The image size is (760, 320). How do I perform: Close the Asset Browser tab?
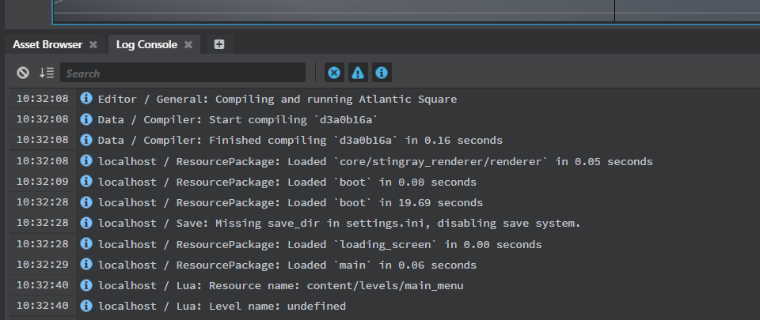93,45
